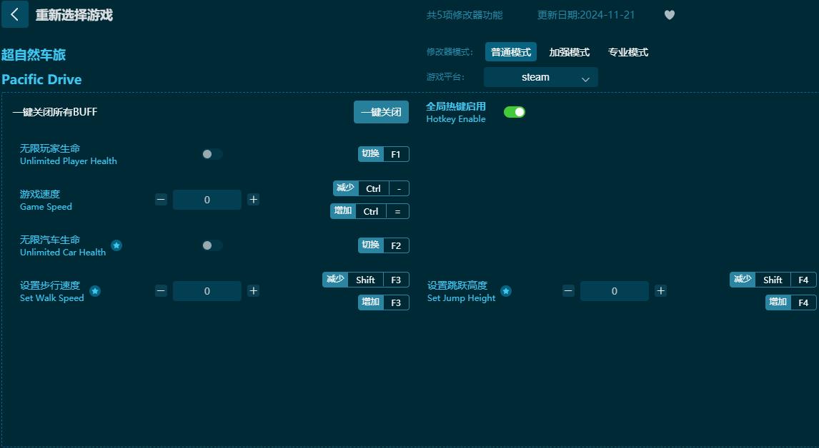Click the 增加 label for Jump Height
819x448 pixels.
coord(778,303)
